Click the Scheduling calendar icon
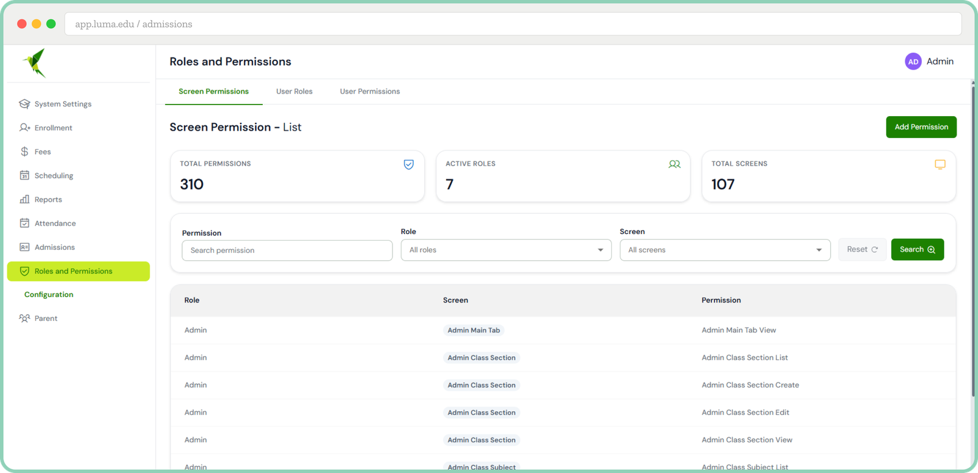 pyautogui.click(x=24, y=175)
